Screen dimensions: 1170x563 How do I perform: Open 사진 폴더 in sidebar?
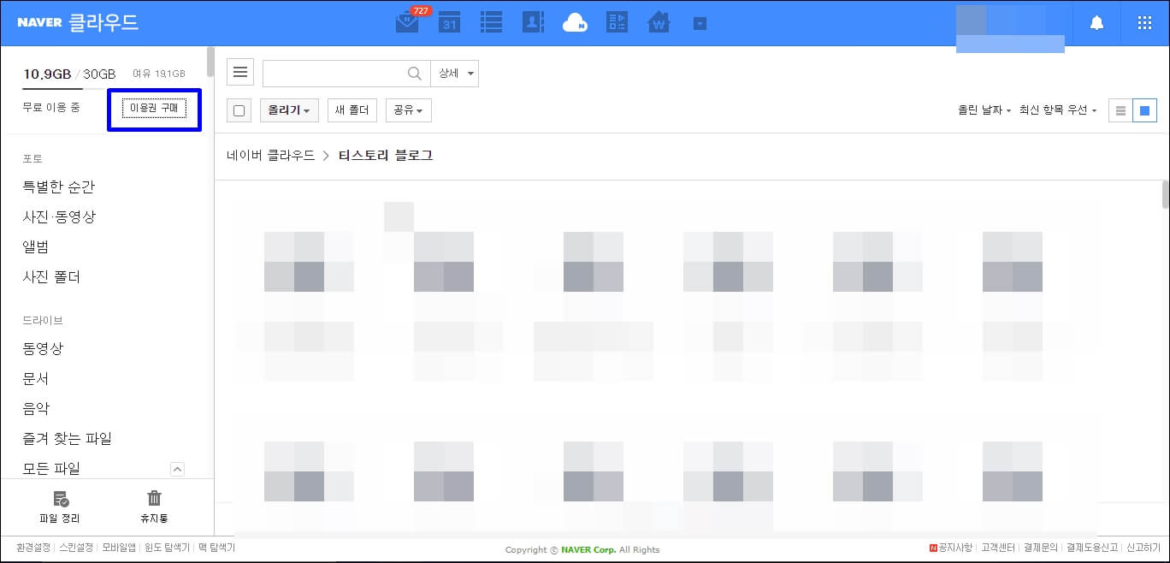click(x=51, y=277)
